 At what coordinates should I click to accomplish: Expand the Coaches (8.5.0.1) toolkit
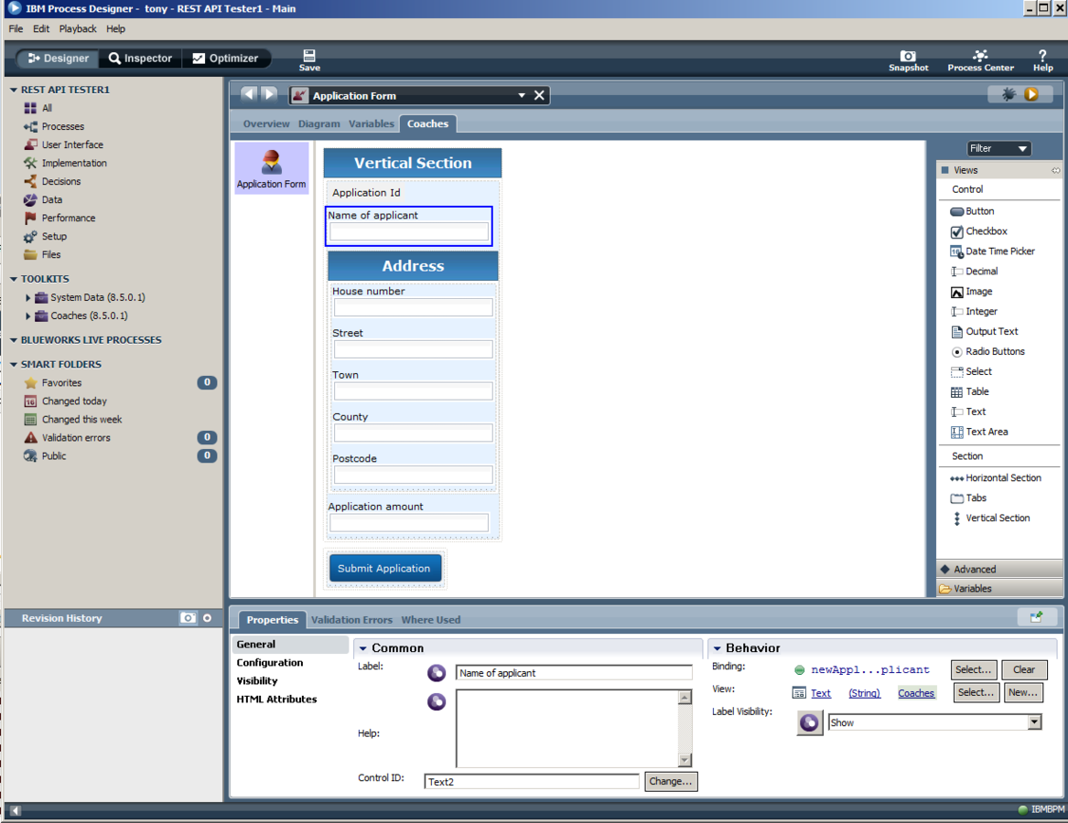[28, 315]
